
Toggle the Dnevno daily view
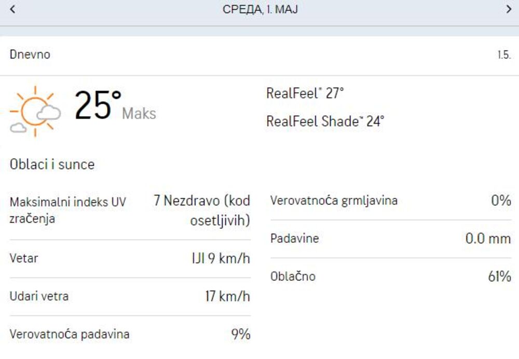(30, 54)
